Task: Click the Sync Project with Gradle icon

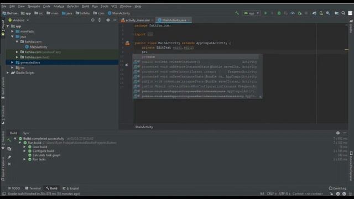Action: 314,13
